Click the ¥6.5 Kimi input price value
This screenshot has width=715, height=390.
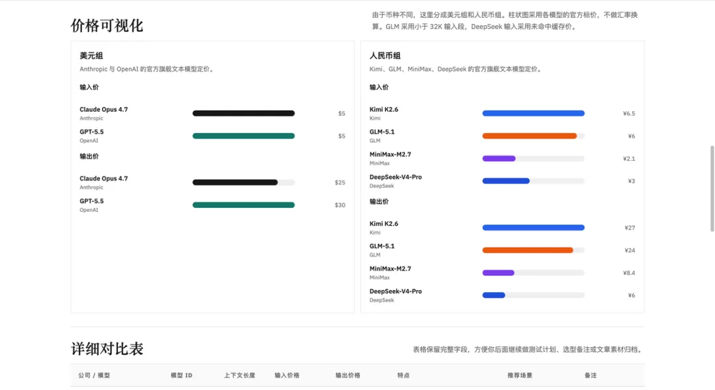[629, 114]
